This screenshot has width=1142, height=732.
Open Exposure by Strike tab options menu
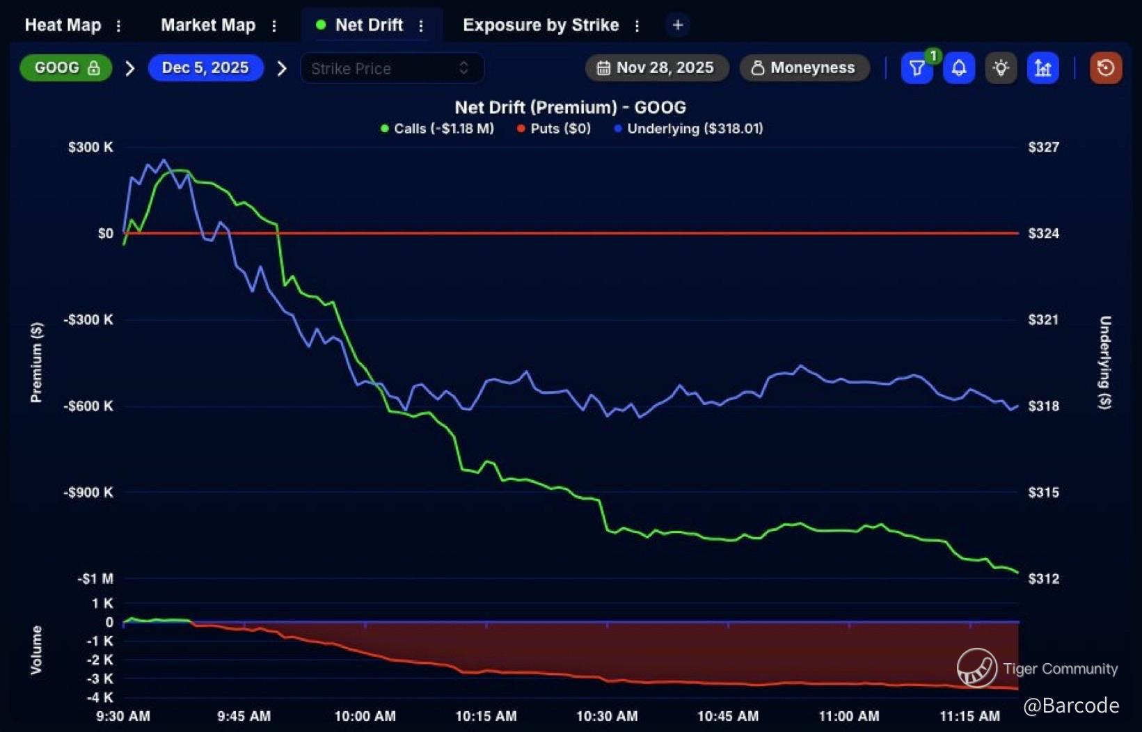637,26
